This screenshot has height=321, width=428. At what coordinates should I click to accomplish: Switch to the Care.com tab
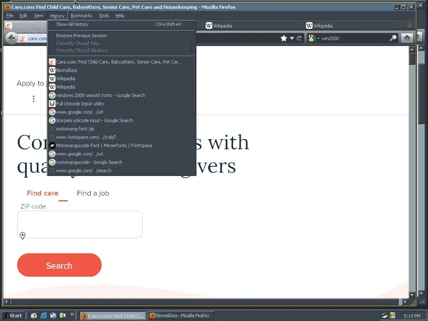point(26,25)
